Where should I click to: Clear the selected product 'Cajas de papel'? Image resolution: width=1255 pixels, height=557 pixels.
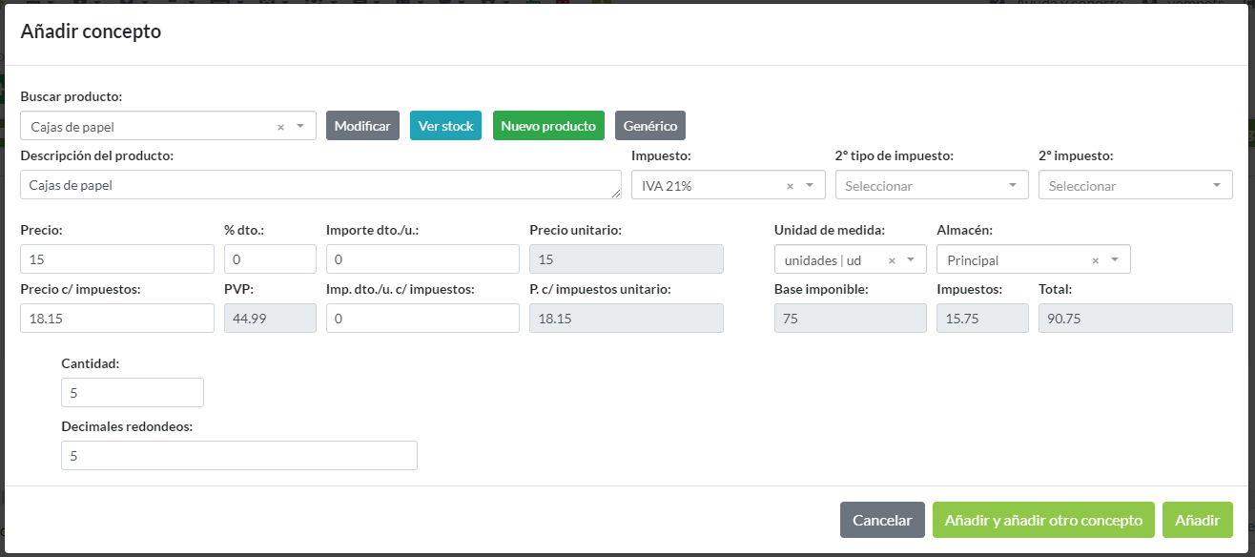point(280,127)
